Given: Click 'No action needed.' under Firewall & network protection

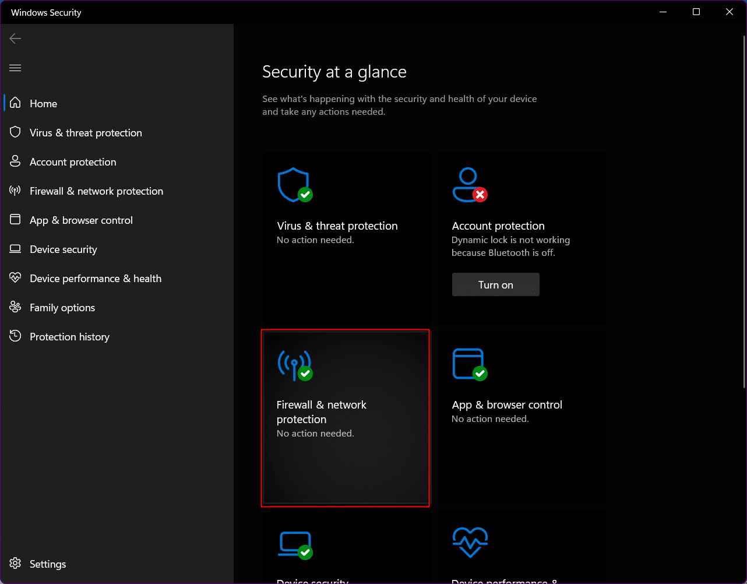Looking at the screenshot, I should coord(315,433).
